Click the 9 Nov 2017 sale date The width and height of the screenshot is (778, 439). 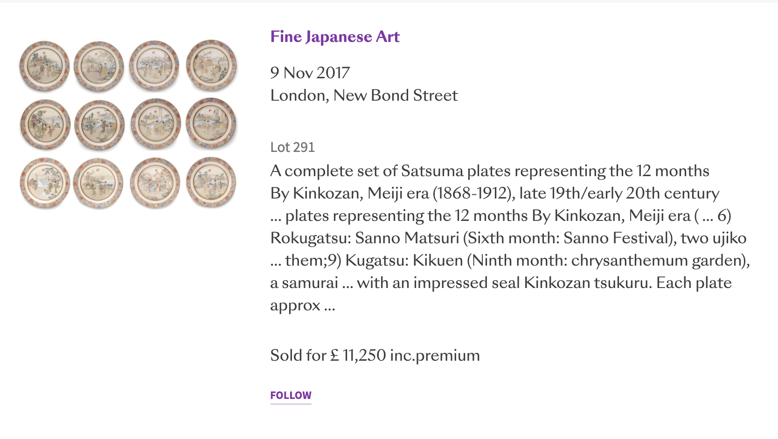coord(310,73)
